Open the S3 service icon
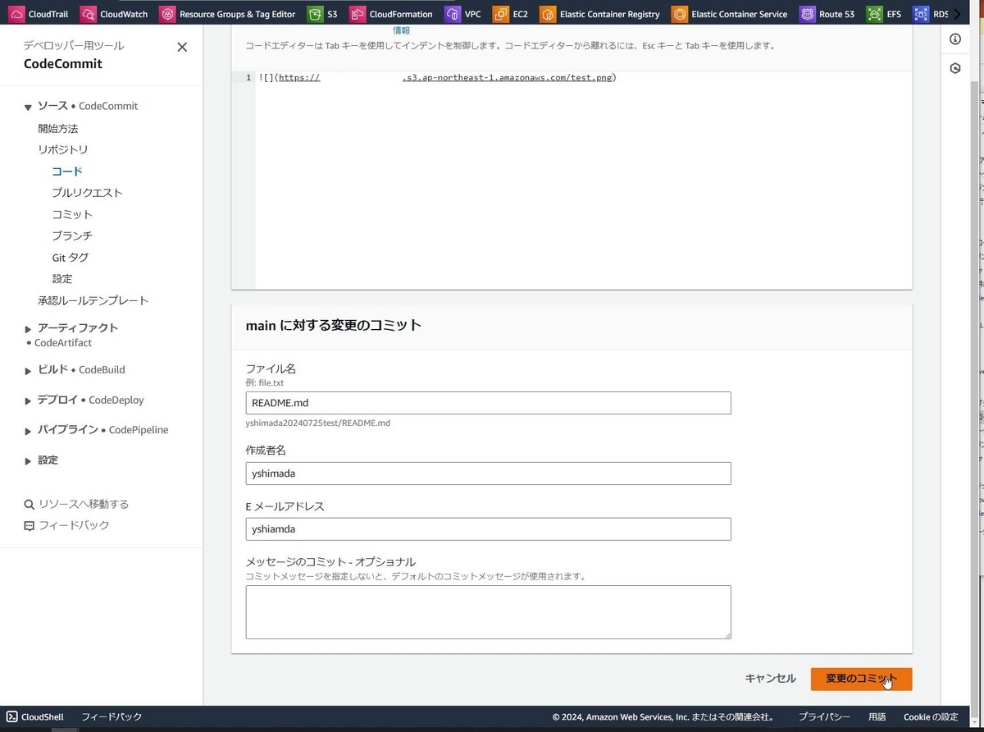984x732 pixels. [315, 14]
